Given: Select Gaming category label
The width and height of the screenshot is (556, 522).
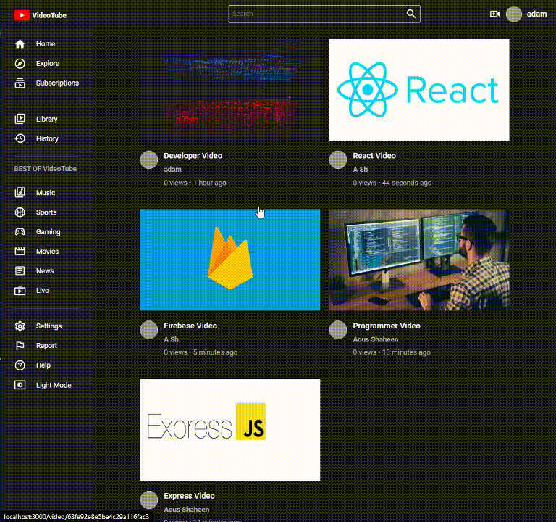Looking at the screenshot, I should (x=49, y=232).
